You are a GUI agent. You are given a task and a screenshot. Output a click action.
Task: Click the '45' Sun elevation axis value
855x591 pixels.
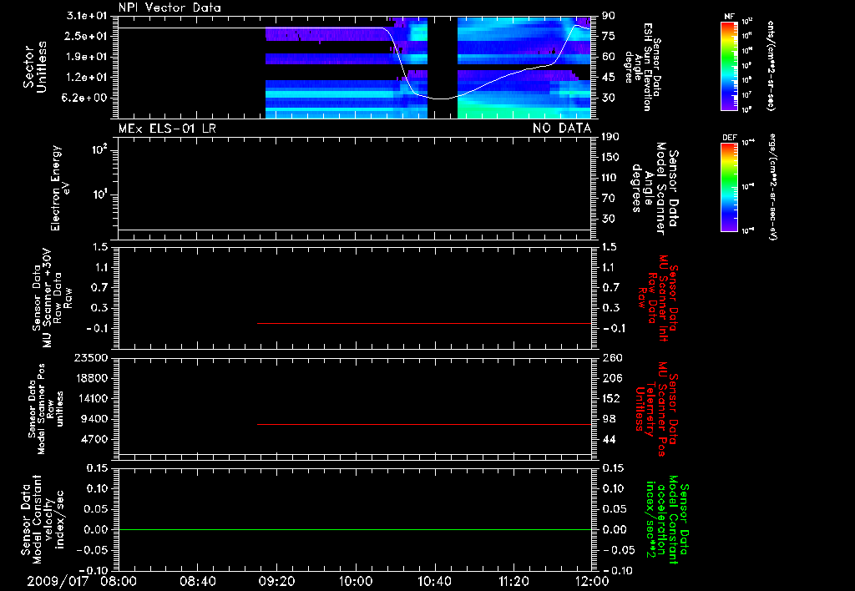click(609, 78)
